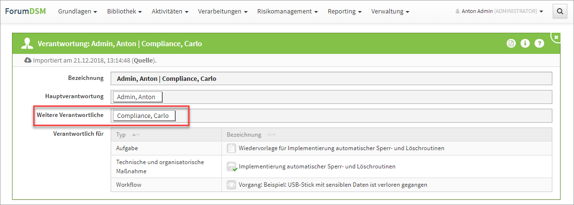Expand the Risikomanagement dropdown
Image resolution: width=574 pixels, height=205 pixels.
pyautogui.click(x=287, y=12)
